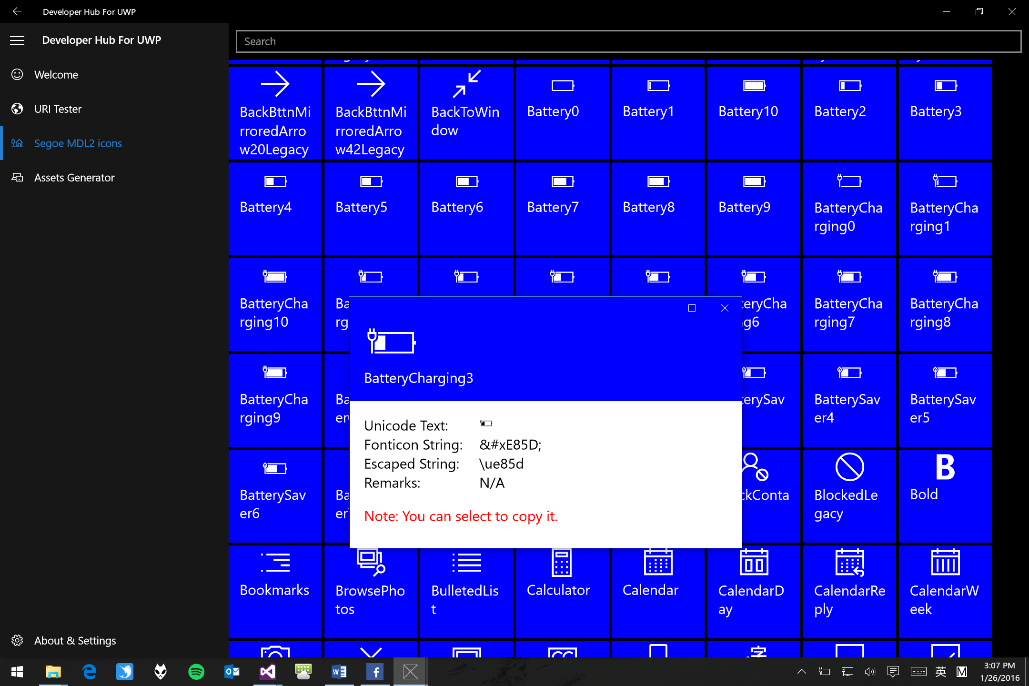1029x686 pixels.
Task: Open the volume control in system tray
Action: [x=870, y=672]
